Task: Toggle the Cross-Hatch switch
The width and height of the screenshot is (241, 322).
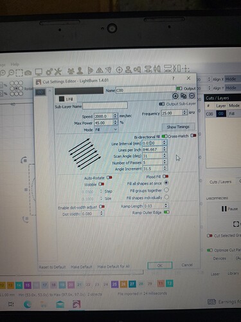Action: click(x=193, y=136)
